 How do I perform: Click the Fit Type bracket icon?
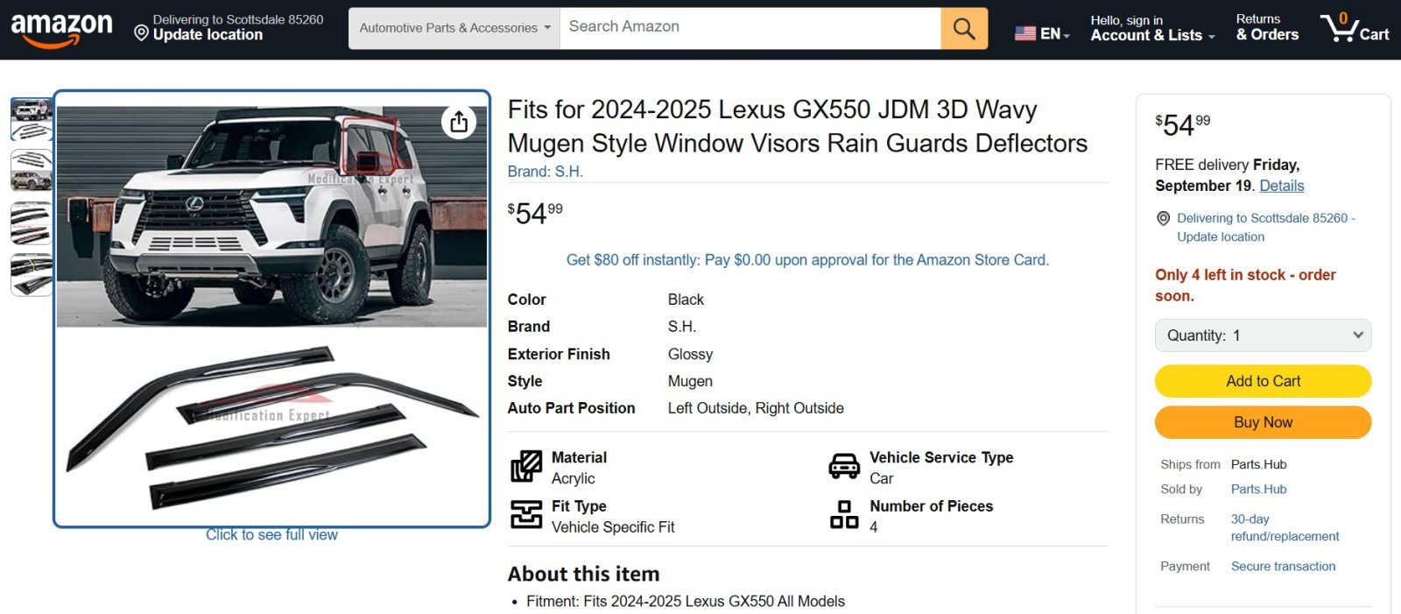[524, 516]
